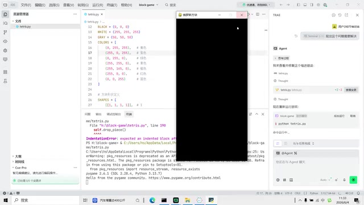Expand the 时间线 timeline section
Screen dimensions: 364x205
click(19, 162)
